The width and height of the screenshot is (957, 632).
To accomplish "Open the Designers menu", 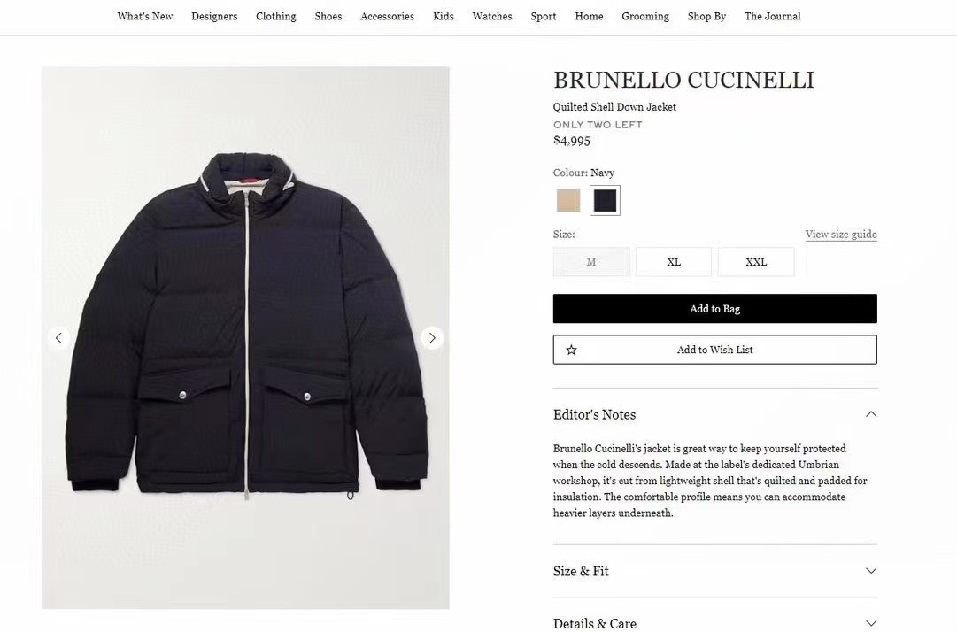I will point(214,17).
